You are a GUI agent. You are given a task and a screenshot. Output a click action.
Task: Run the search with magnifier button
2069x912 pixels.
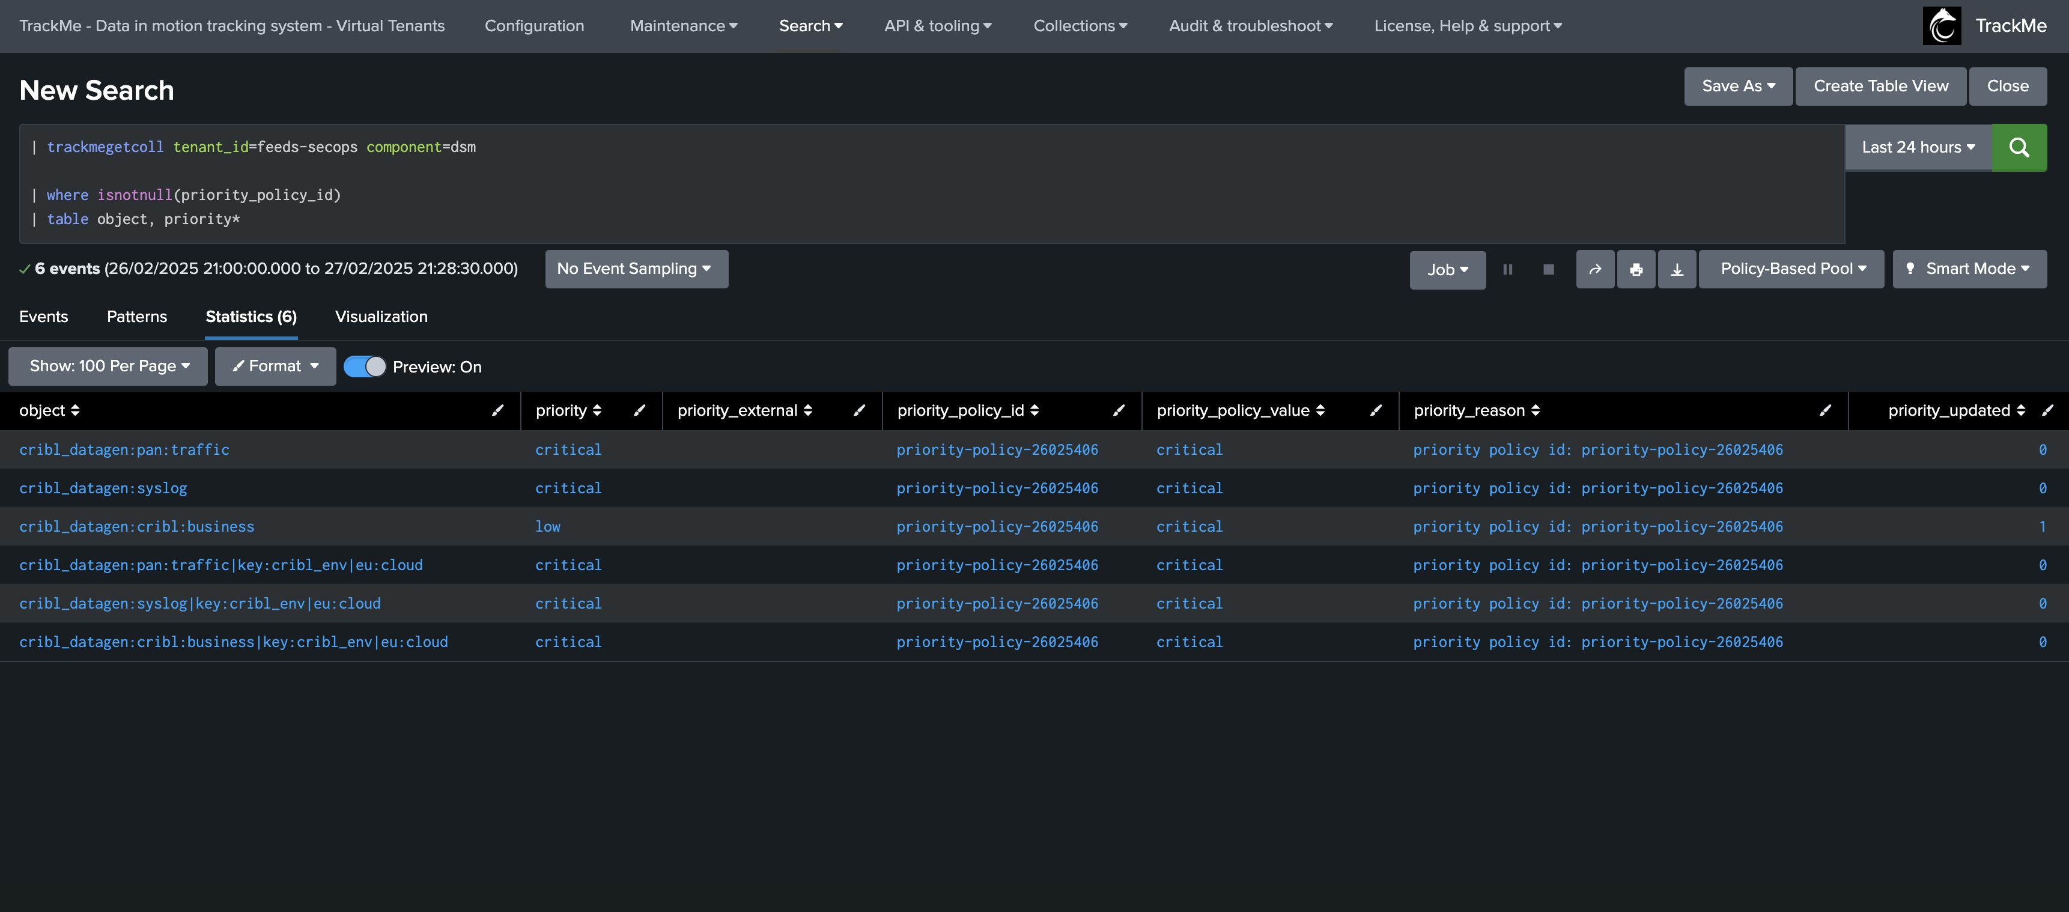pos(2019,147)
